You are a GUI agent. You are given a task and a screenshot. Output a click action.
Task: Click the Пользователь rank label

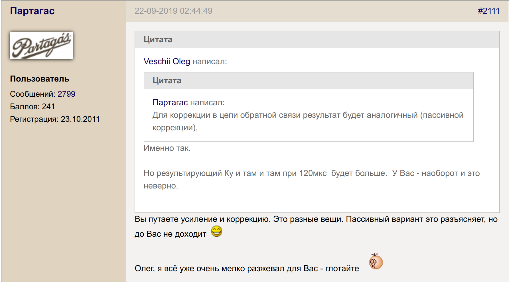pos(40,79)
